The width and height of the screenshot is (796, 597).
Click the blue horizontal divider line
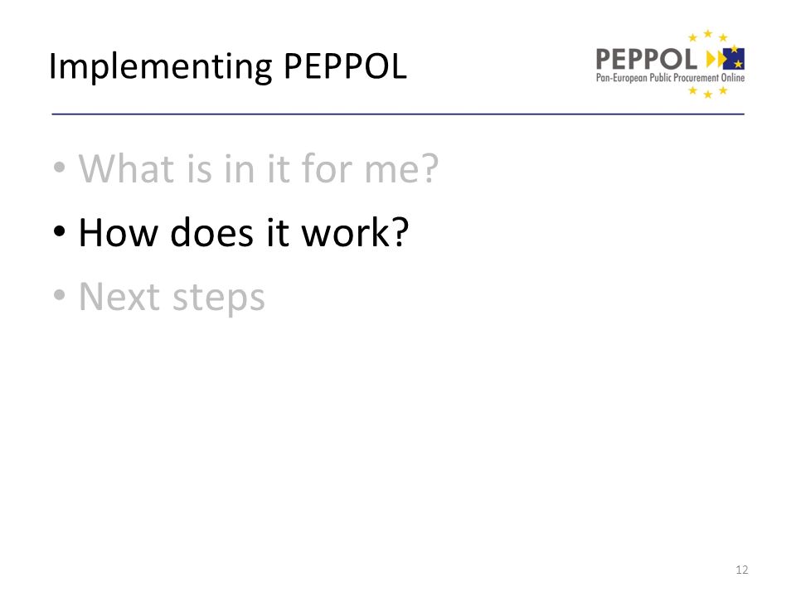(x=398, y=114)
